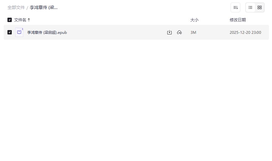Open the file 李鸿章传 (梁启超).epub
272x161 pixels.
47,32
